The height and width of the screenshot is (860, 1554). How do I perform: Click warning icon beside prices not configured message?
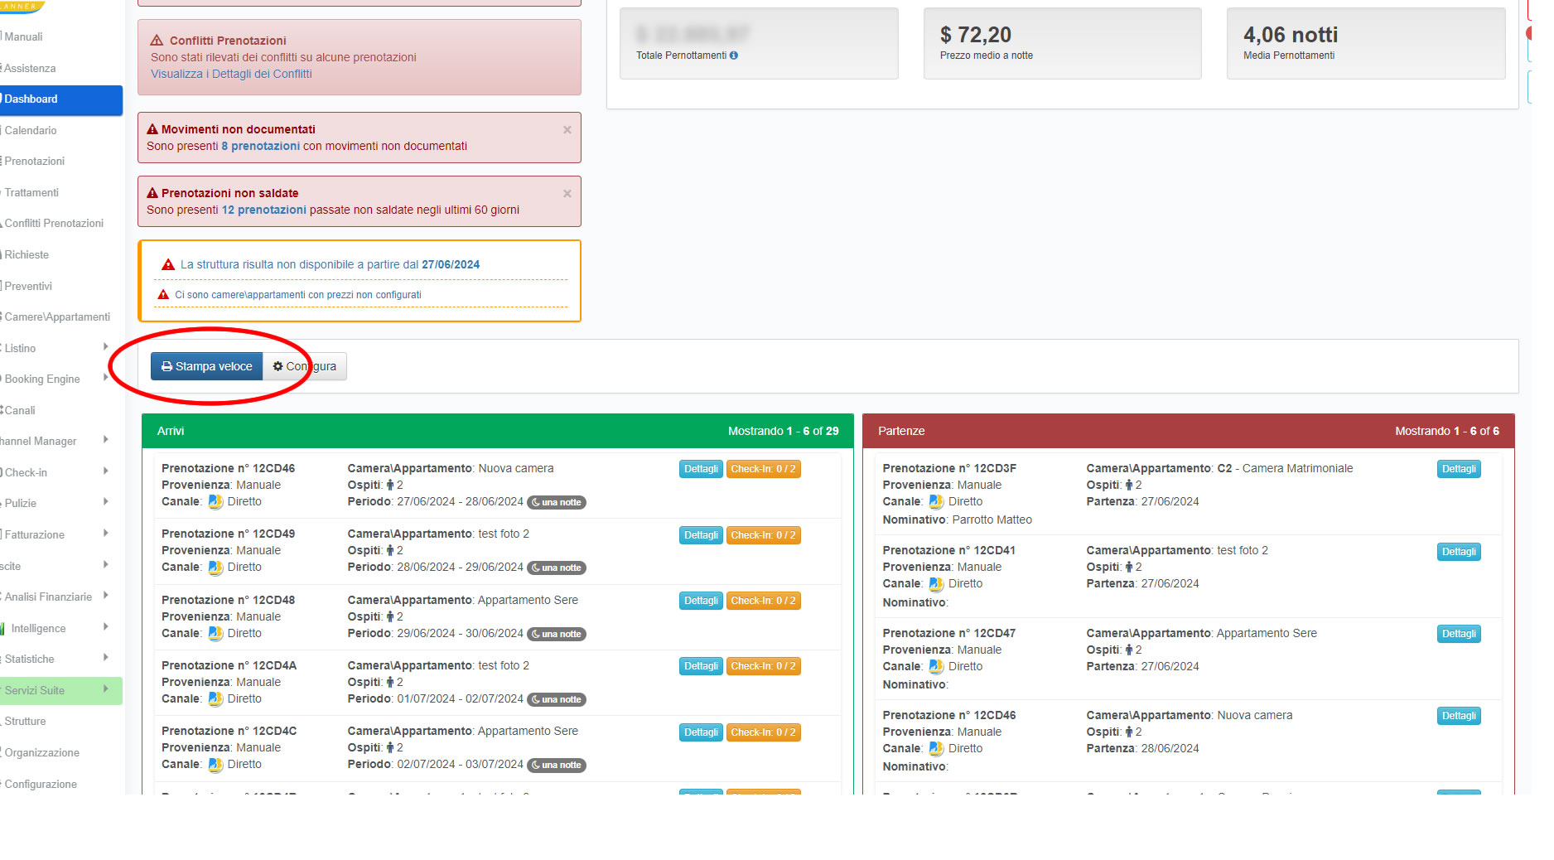(x=163, y=295)
